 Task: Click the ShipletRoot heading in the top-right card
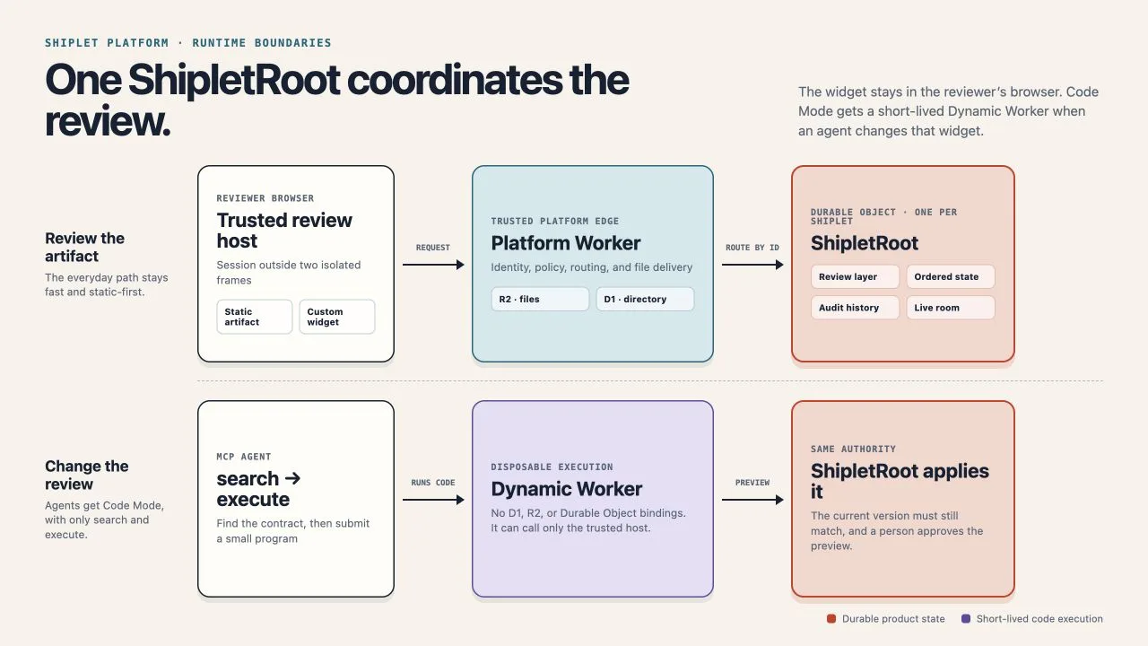865,243
